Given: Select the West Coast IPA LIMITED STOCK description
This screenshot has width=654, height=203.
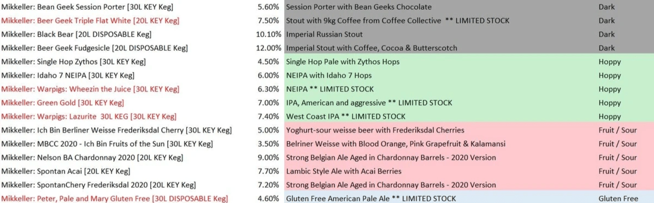Looking at the screenshot, I should pos(345,116).
